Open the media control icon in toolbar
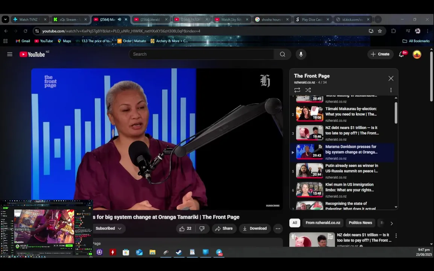Screen dimensions: 434x271 click(x=408, y=31)
